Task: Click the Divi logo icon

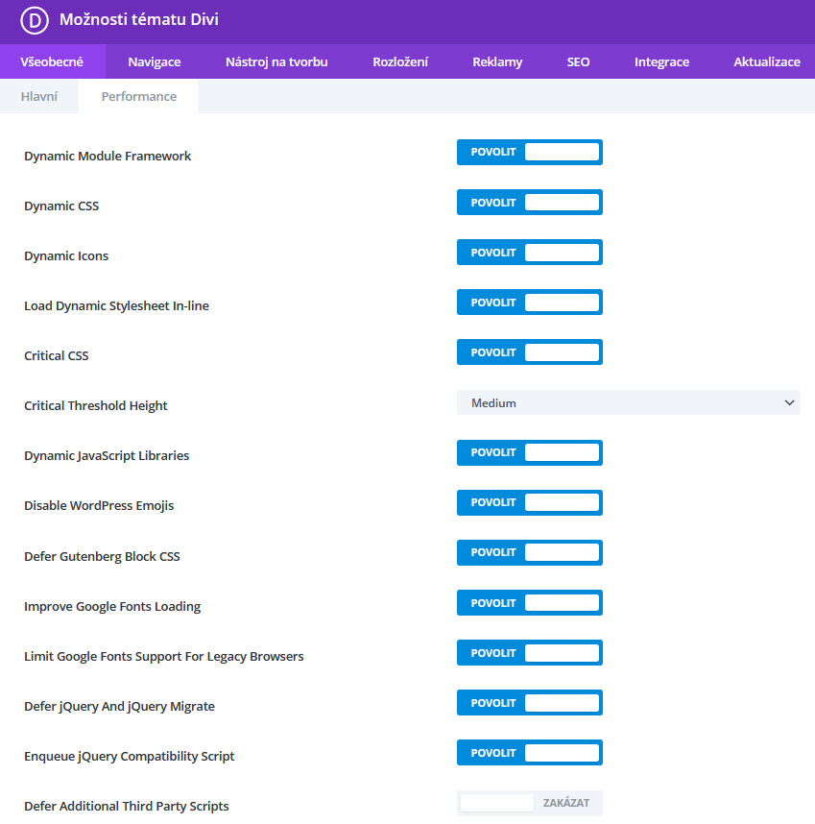Action: pyautogui.click(x=35, y=20)
